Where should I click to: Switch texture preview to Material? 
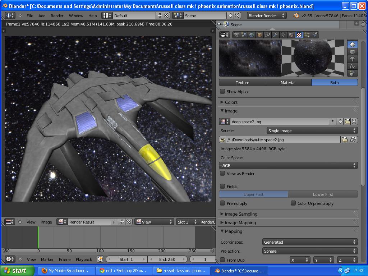point(288,82)
